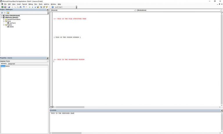Select the (Name) property row
The image size is (223, 134).
pos(3,66)
